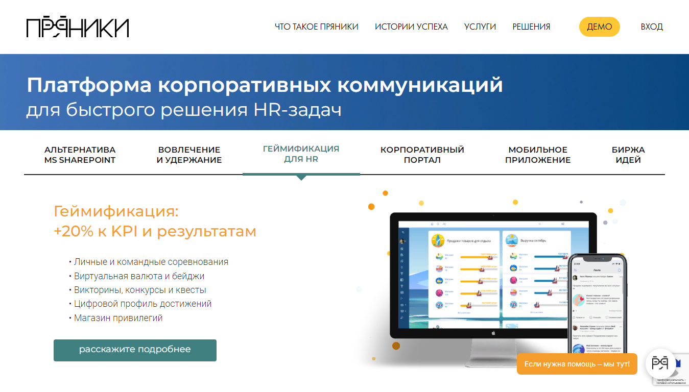Open the УСЛУГИ navigation dropdown
Screen dimensions: 689x392
point(480,27)
